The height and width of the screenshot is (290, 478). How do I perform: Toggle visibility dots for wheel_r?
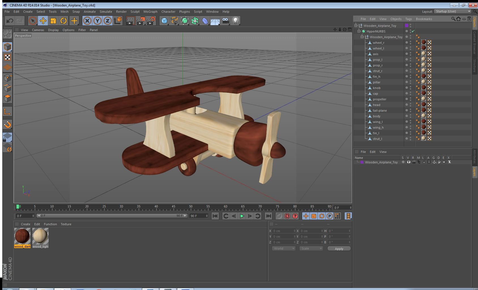(x=410, y=42)
